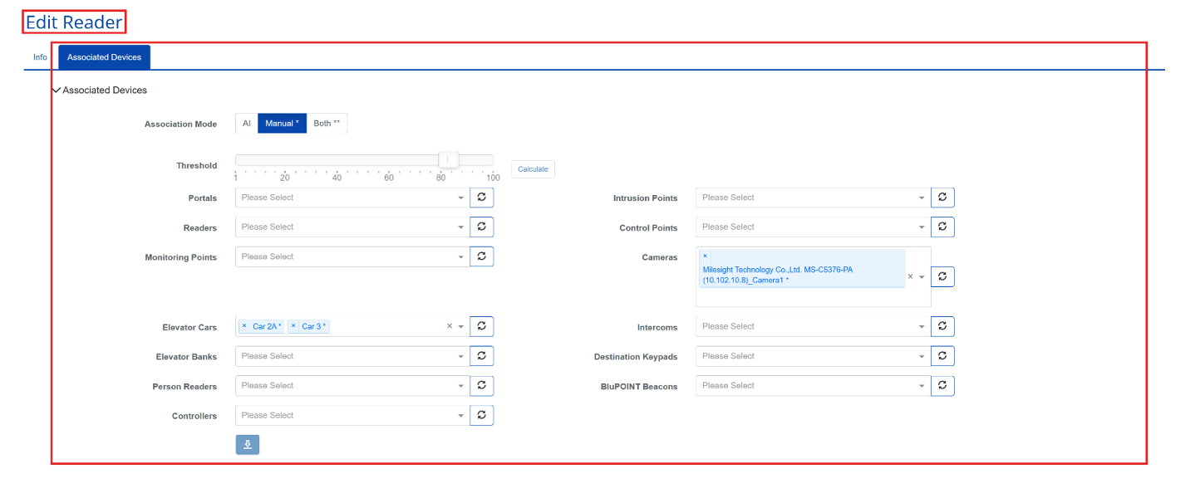
Task: Refresh the Portals list
Action: [482, 198]
